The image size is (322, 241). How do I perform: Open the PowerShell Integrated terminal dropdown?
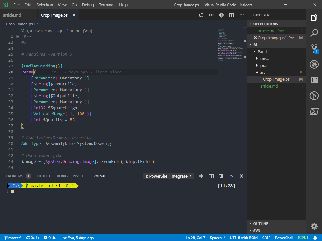[169, 176]
